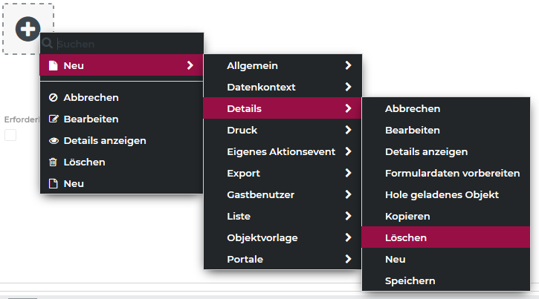Click the plus add button icon
The image size is (539, 299).
coord(28,29)
